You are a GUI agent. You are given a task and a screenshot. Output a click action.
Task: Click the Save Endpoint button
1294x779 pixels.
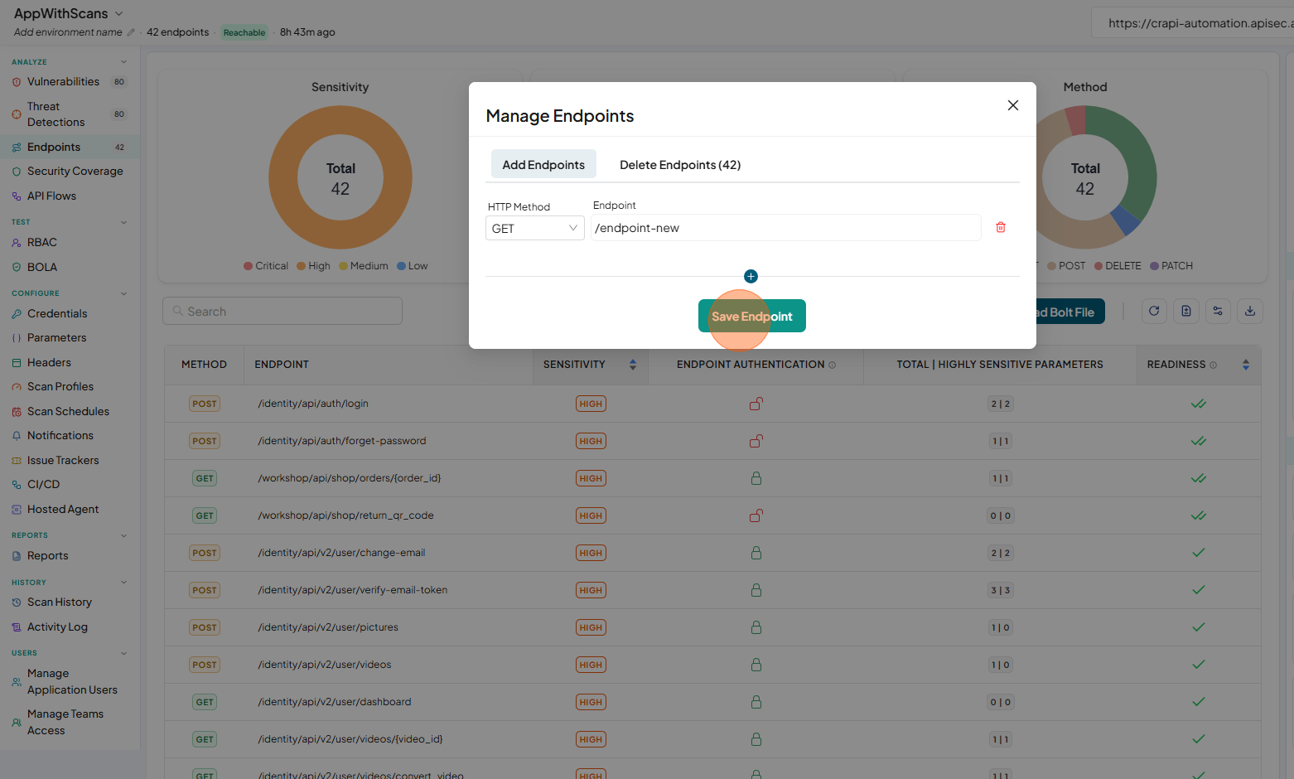[x=752, y=316]
